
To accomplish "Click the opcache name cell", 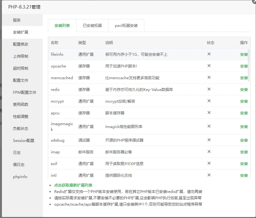I will click(58, 66).
